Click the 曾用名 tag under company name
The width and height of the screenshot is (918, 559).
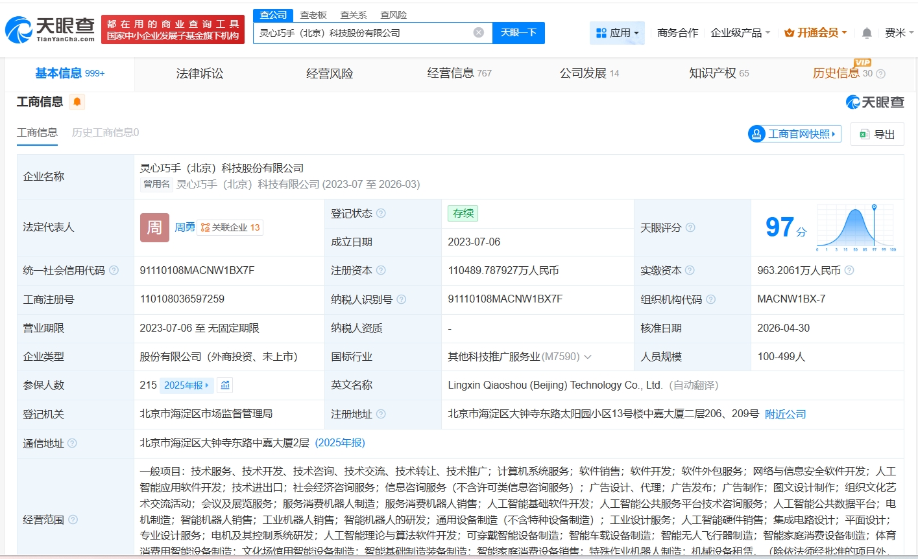[156, 184]
